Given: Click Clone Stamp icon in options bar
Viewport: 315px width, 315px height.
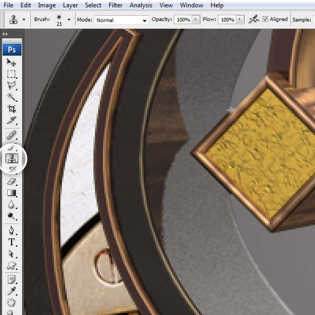Looking at the screenshot, I should (x=13, y=20).
